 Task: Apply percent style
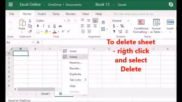[x=122, y=26]
